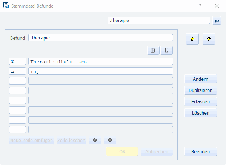Click the question mark help icon
Screen dimensions: 226x165
tap(200, 6)
